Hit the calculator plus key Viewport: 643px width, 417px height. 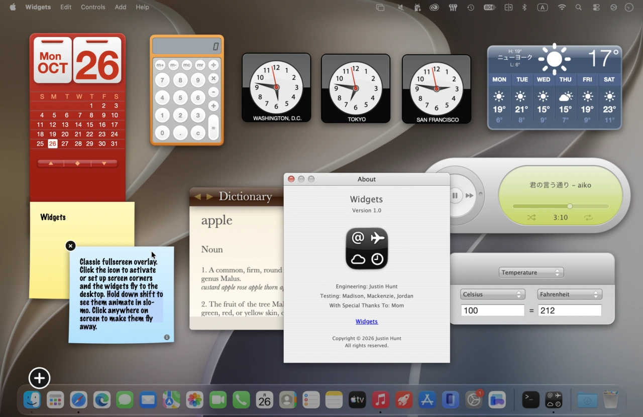[213, 106]
